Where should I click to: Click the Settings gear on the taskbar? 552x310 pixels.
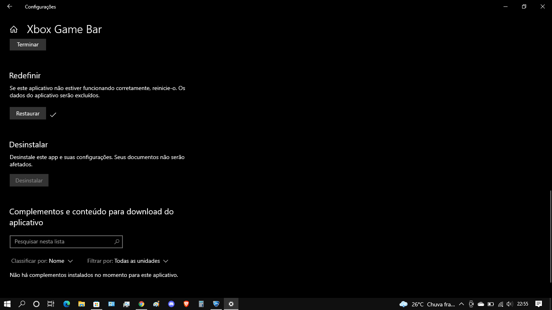point(231,304)
